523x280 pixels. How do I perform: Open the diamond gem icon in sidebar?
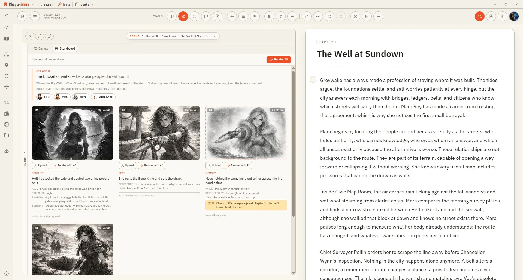7,87
